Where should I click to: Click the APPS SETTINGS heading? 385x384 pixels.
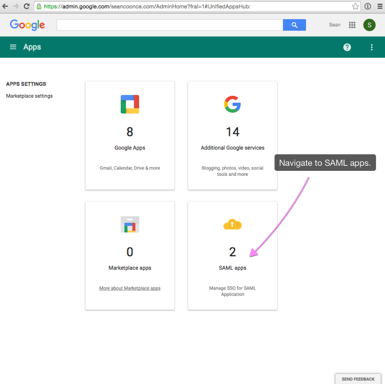[x=26, y=84]
